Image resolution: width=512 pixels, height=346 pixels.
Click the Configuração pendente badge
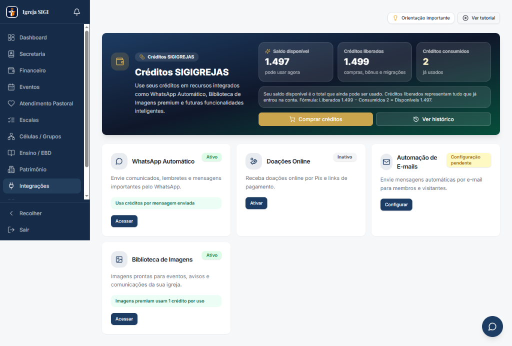[x=468, y=160]
